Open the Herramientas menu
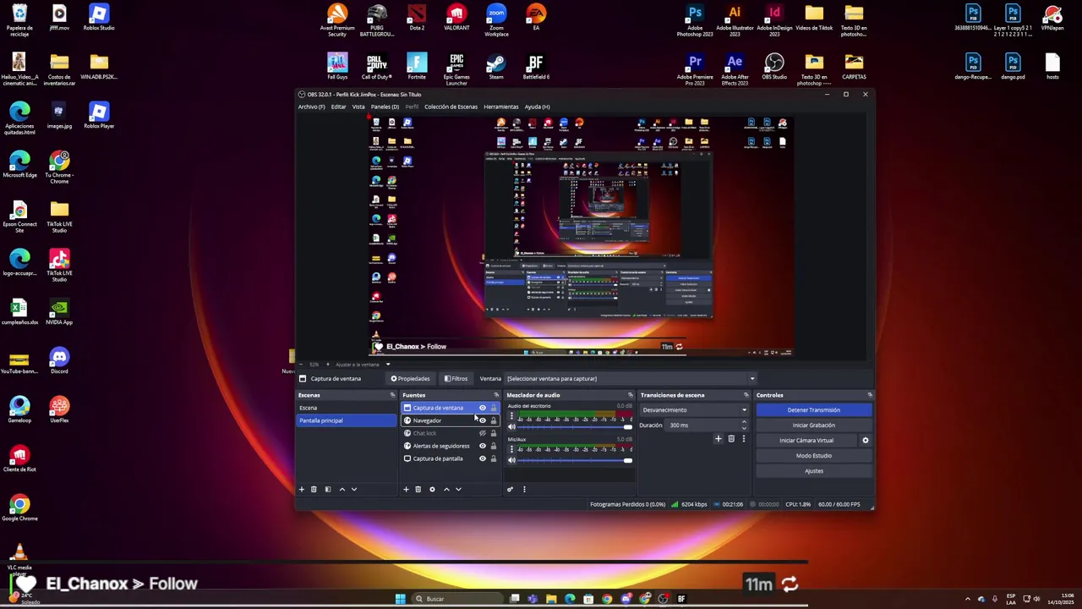Screen dimensions: 1082x609 click(x=501, y=107)
